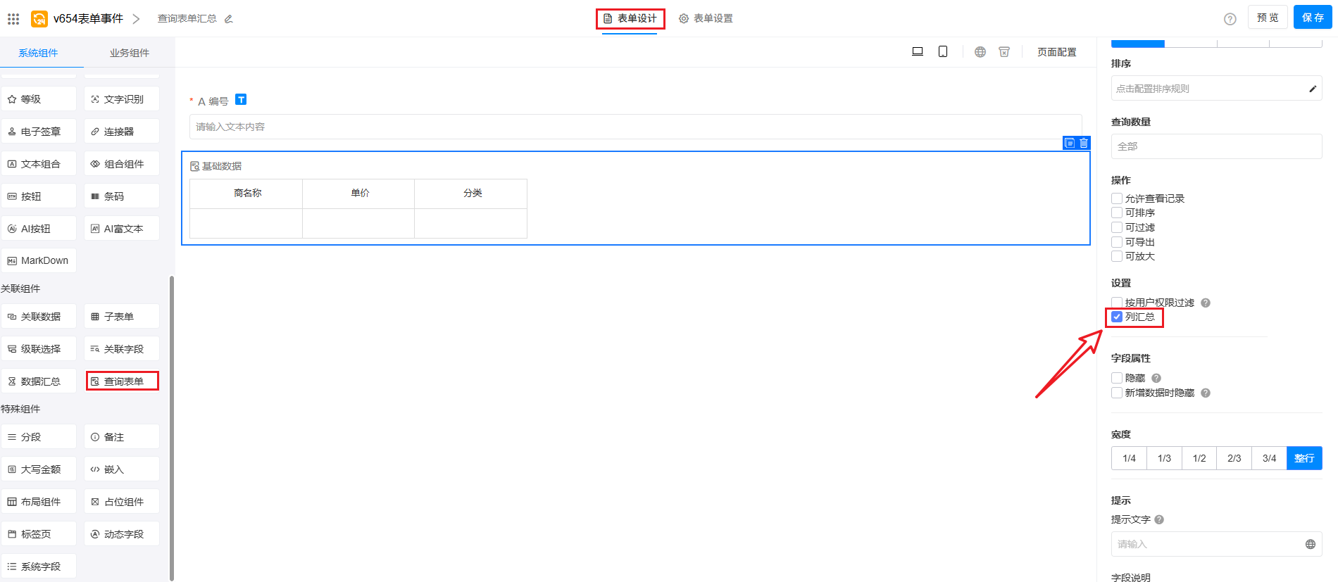This screenshot has width=1338, height=582.
Task: Click the clear canvas trash icon
Action: click(1004, 51)
